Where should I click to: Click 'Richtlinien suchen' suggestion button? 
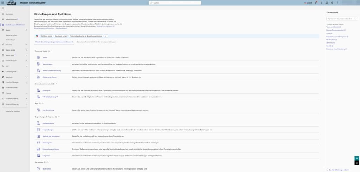click(46, 36)
